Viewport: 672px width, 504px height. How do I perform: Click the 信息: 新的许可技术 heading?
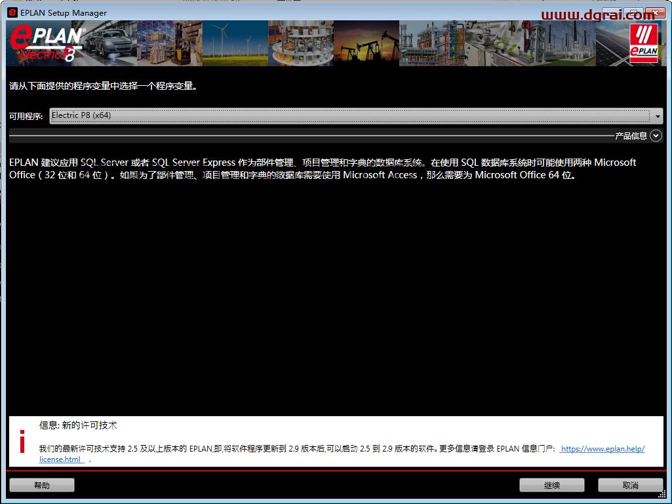pyautogui.click(x=78, y=425)
